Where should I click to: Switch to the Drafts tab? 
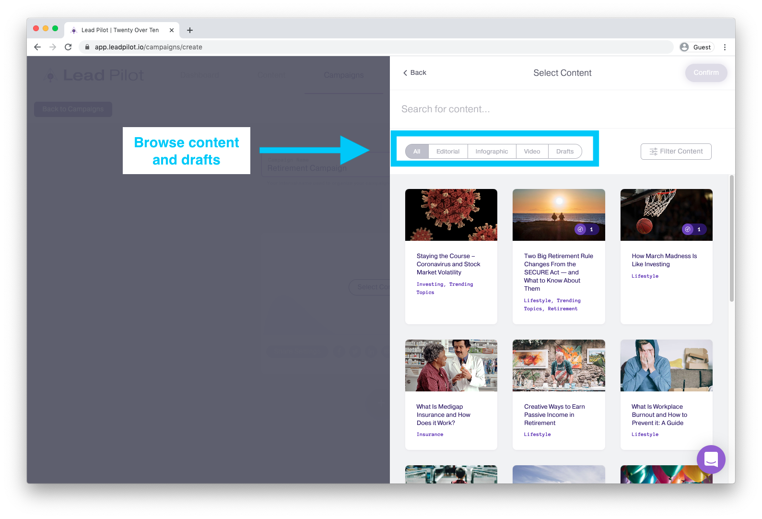(x=565, y=152)
